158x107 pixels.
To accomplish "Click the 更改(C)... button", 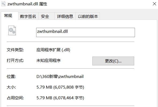I will 113,61.
